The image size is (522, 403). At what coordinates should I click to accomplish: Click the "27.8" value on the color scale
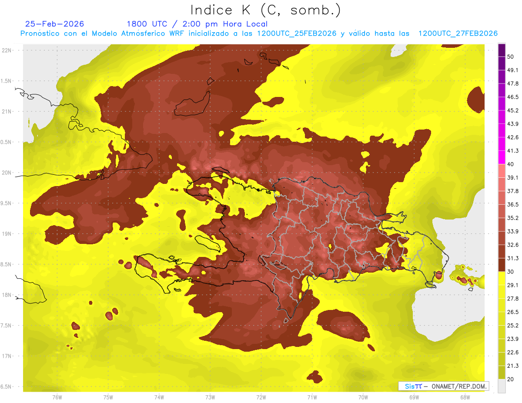513,298
